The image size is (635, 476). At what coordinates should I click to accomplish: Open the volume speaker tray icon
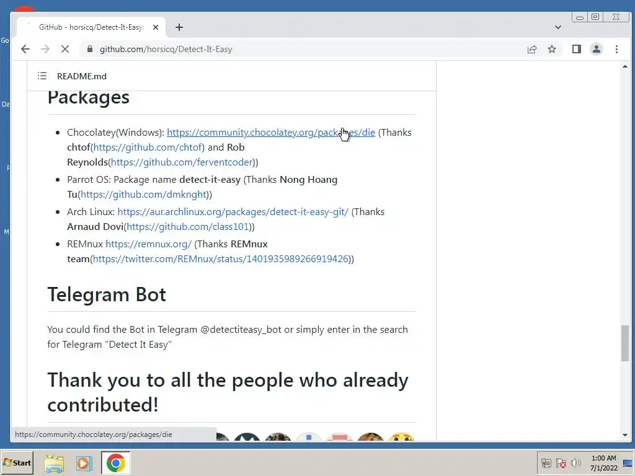[576, 463]
